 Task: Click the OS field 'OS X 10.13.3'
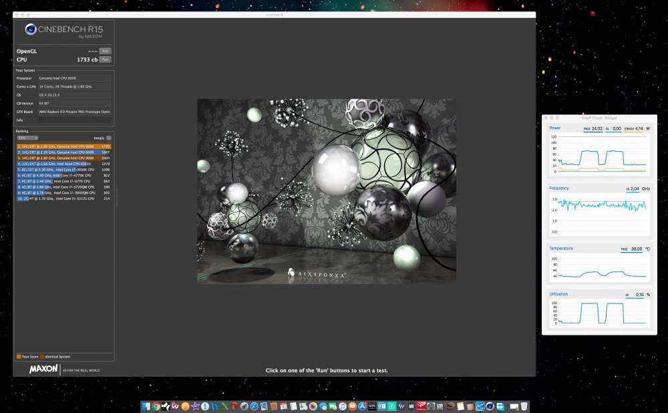(75, 95)
